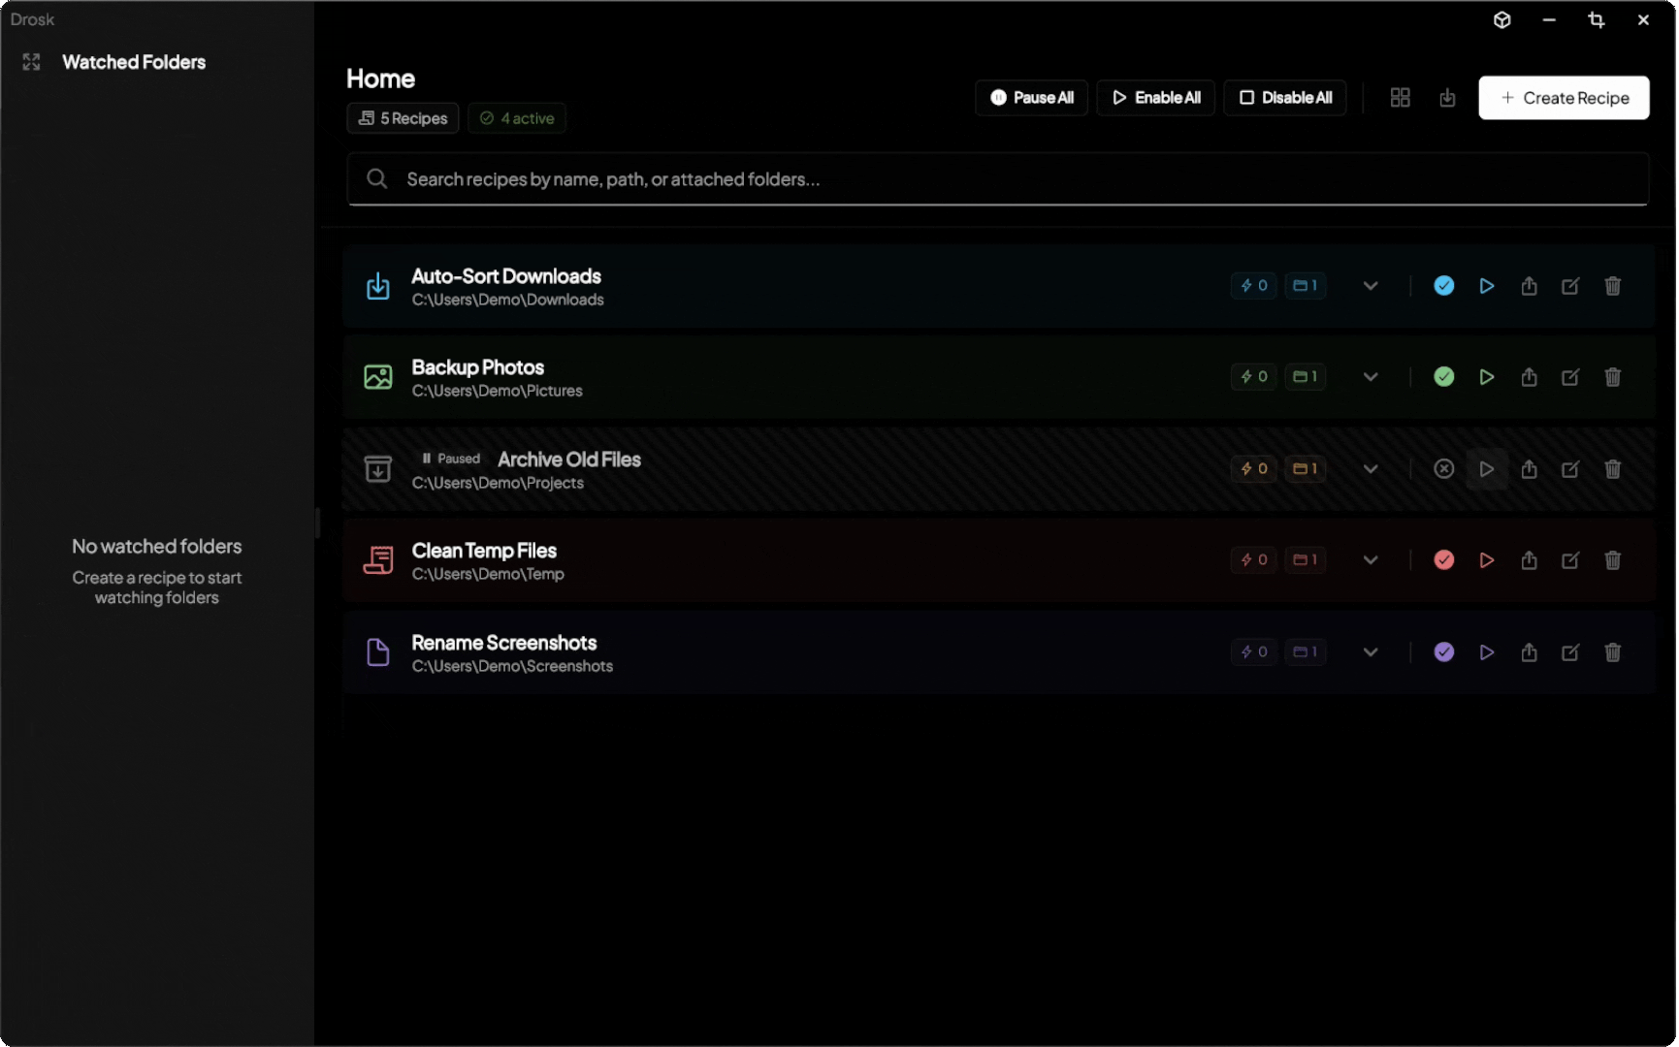Delete the Clean Temp Files recipe
The image size is (1679, 1047).
[1613, 560]
